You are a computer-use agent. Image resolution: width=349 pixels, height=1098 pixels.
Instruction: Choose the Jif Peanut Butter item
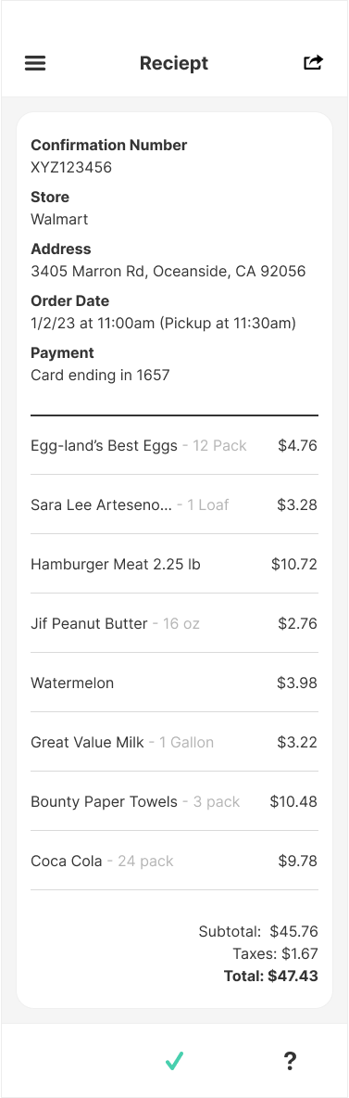[x=174, y=623]
